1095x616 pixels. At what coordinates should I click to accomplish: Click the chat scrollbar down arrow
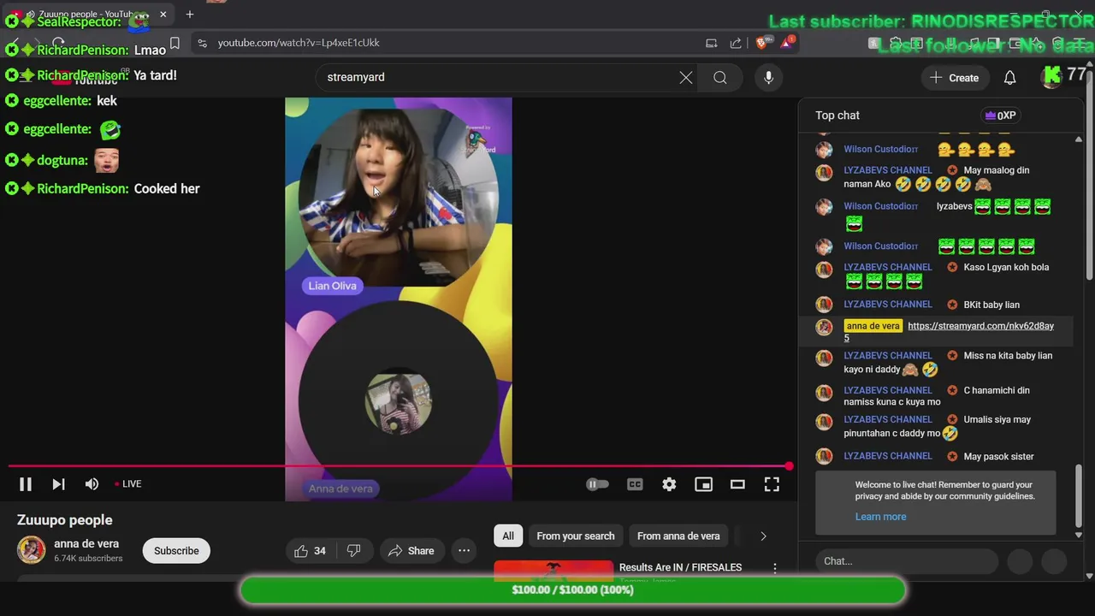click(1078, 535)
